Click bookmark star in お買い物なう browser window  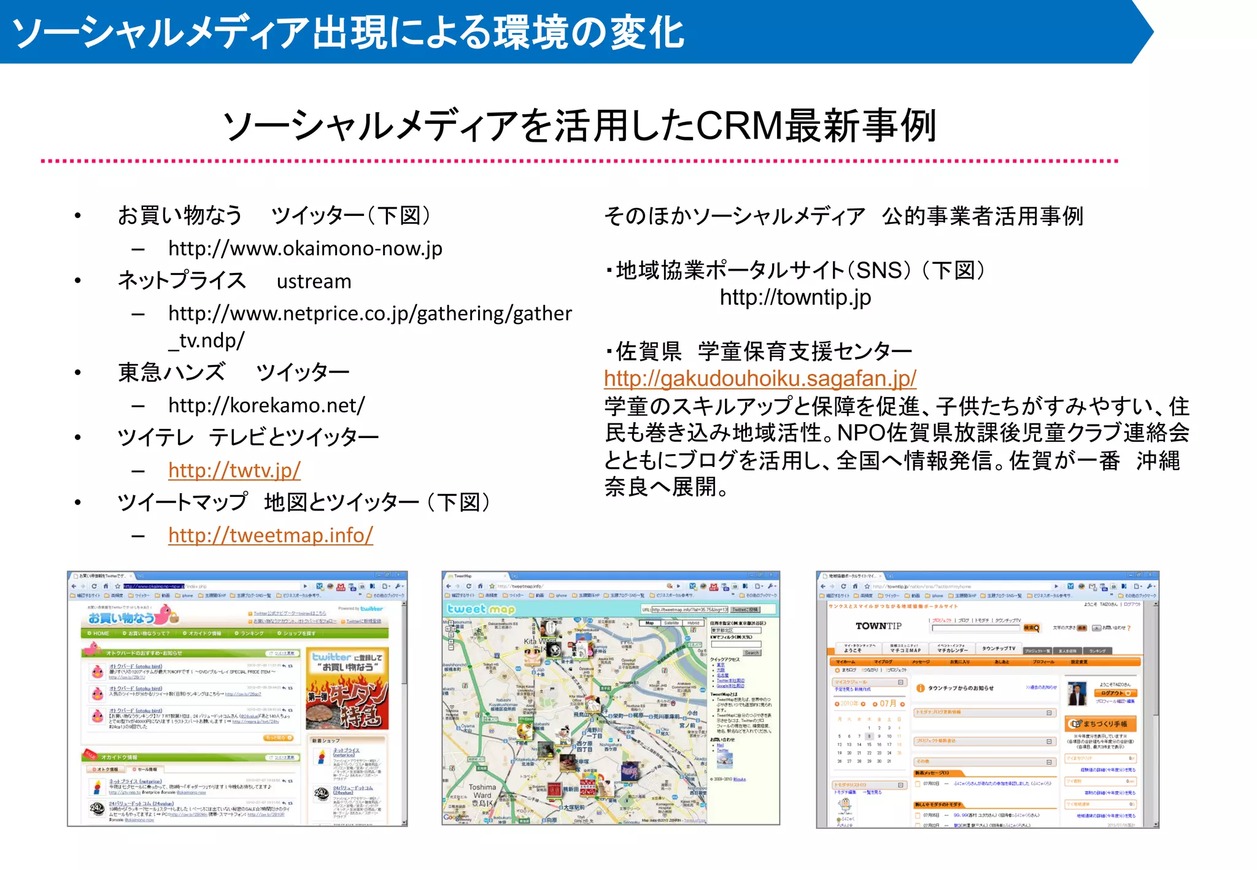click(x=118, y=587)
